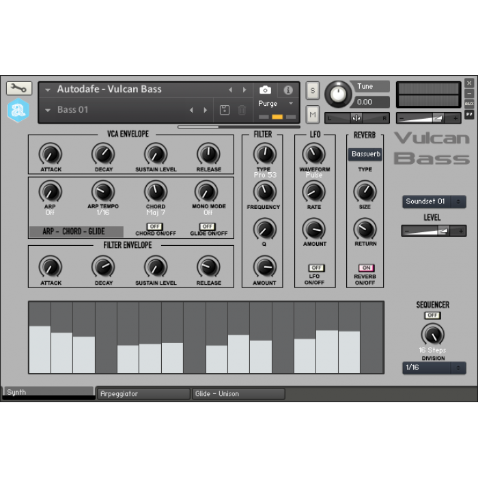
Task: Toggle the Solo S button
Action: pos(313,91)
